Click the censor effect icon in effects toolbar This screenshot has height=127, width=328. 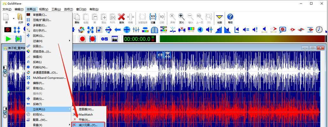(8, 30)
